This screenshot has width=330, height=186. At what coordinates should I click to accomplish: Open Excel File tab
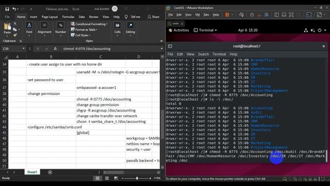[7, 17]
